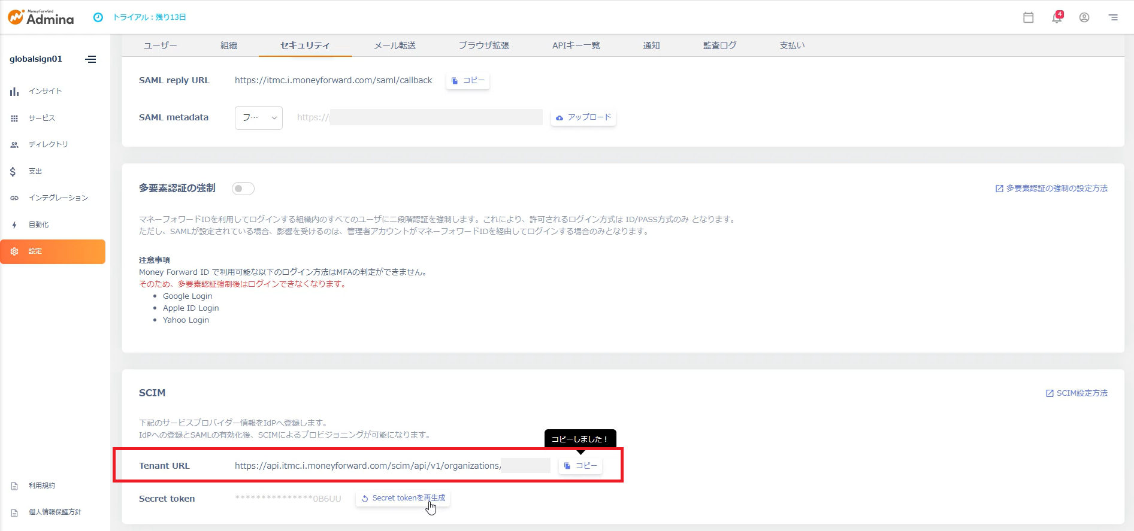Switch to the 通知 tab
This screenshot has height=531, width=1134.
(651, 45)
